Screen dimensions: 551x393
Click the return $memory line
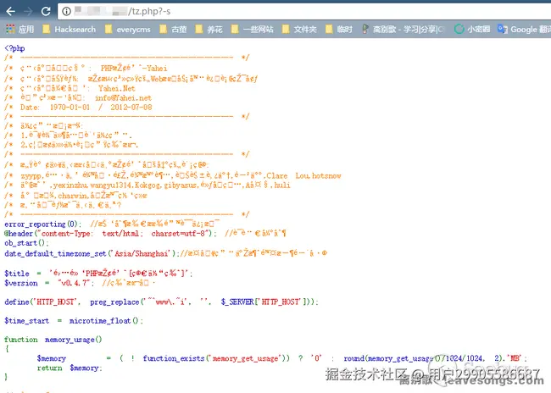click(x=70, y=368)
